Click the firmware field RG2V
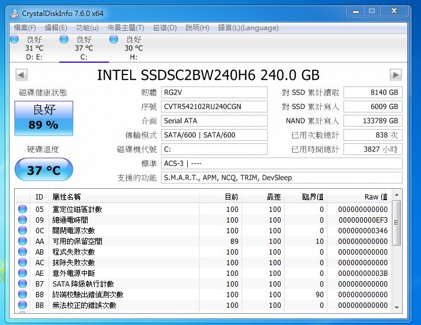 (214, 92)
